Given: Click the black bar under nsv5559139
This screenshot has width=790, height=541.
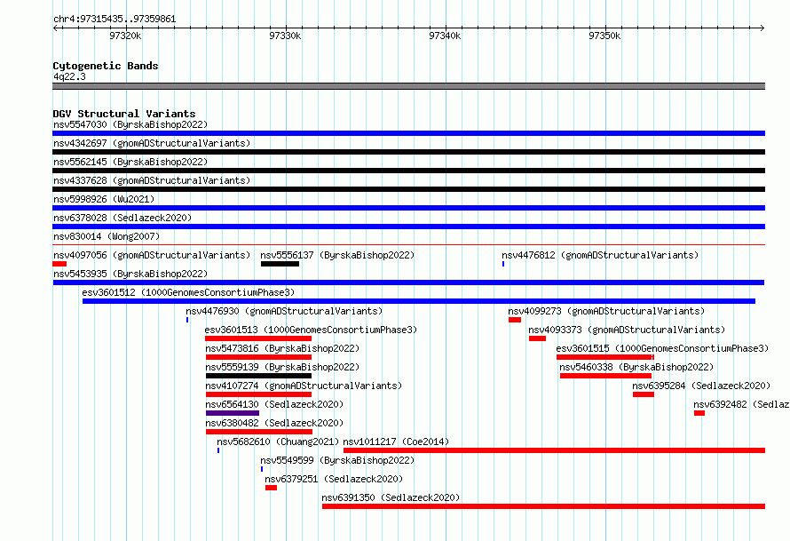Looking at the screenshot, I should [258, 376].
